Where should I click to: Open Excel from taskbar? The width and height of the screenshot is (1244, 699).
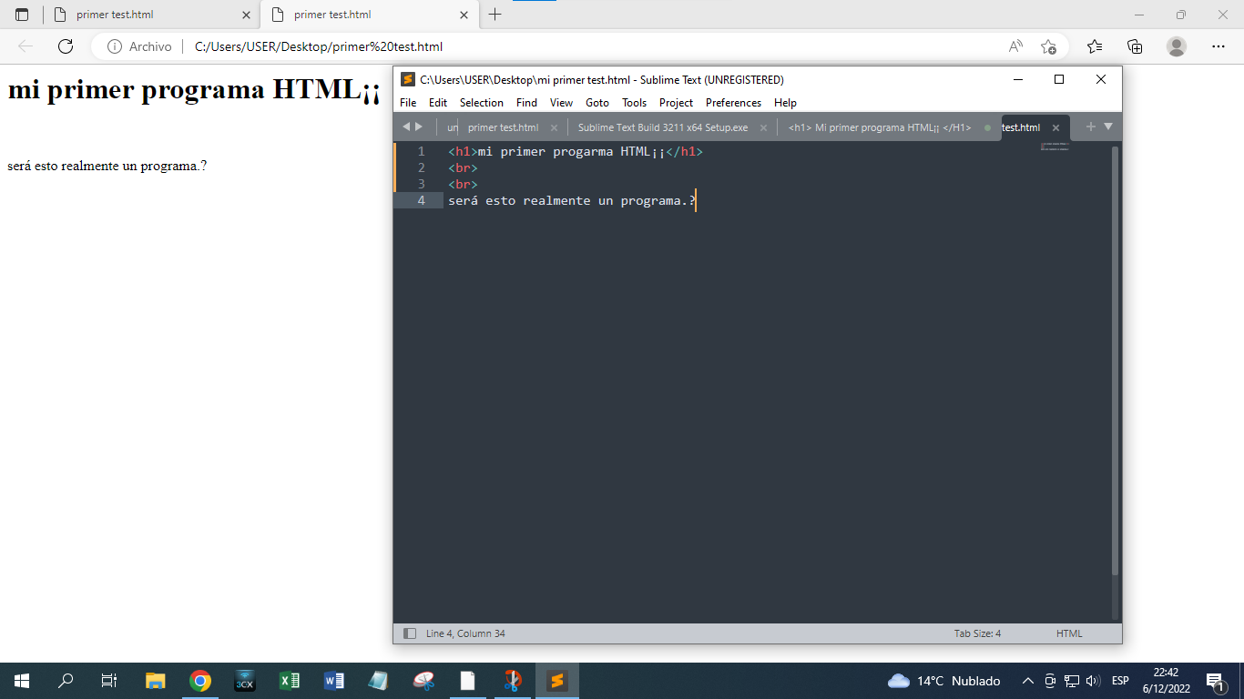(x=290, y=681)
